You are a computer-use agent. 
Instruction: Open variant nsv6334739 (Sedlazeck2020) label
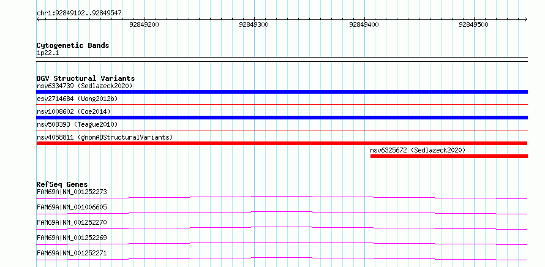[85, 86]
